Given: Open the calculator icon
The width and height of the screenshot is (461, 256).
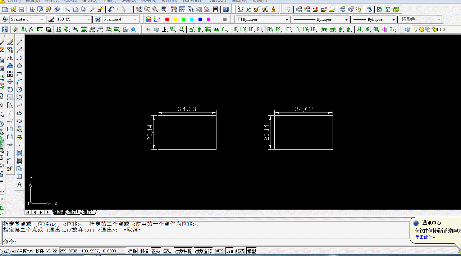Looking at the screenshot, I should (215, 9).
